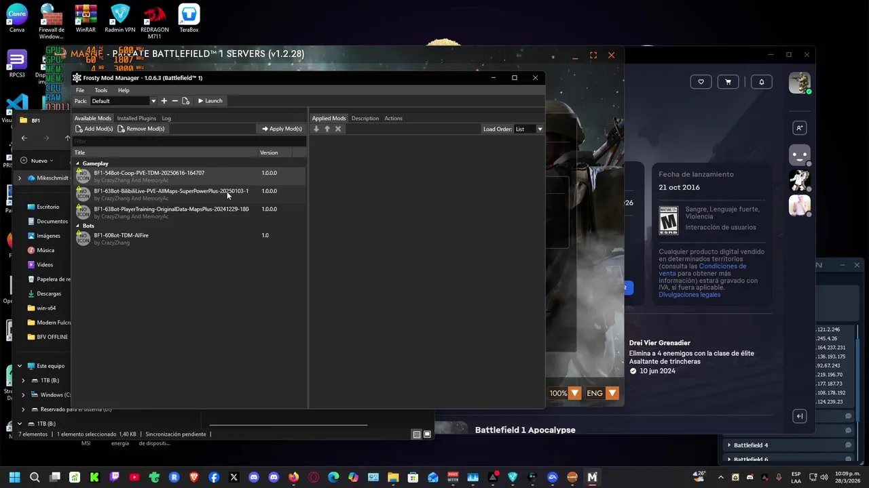This screenshot has height=488, width=869.
Task: Select the Applied Mods tab
Action: (329, 119)
